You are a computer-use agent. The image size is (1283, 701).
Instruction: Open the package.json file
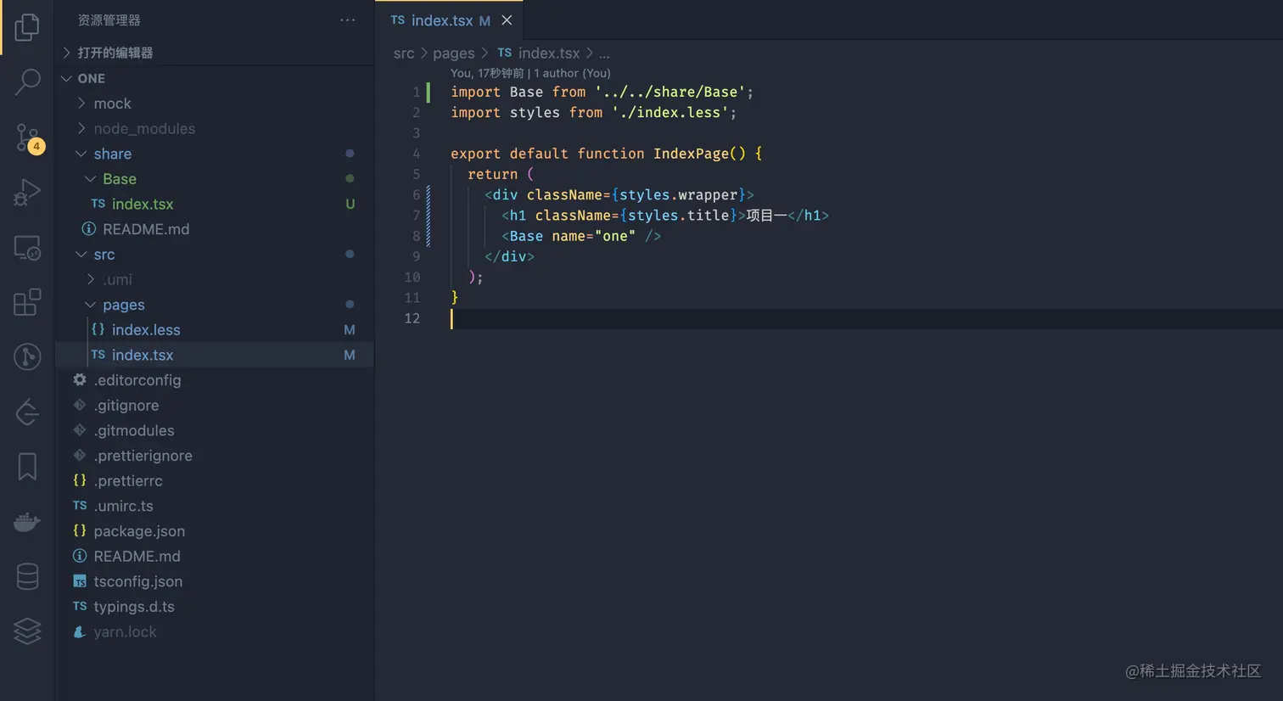[x=215, y=531]
